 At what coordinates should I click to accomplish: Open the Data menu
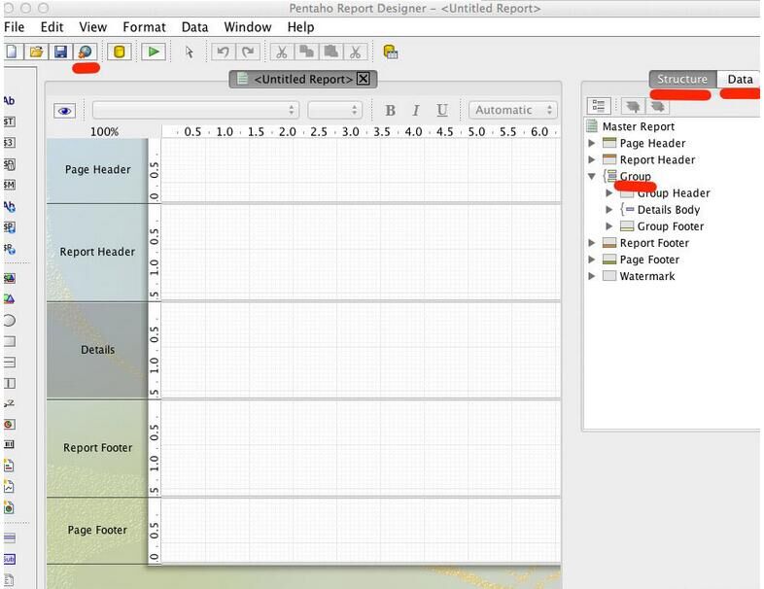point(195,27)
